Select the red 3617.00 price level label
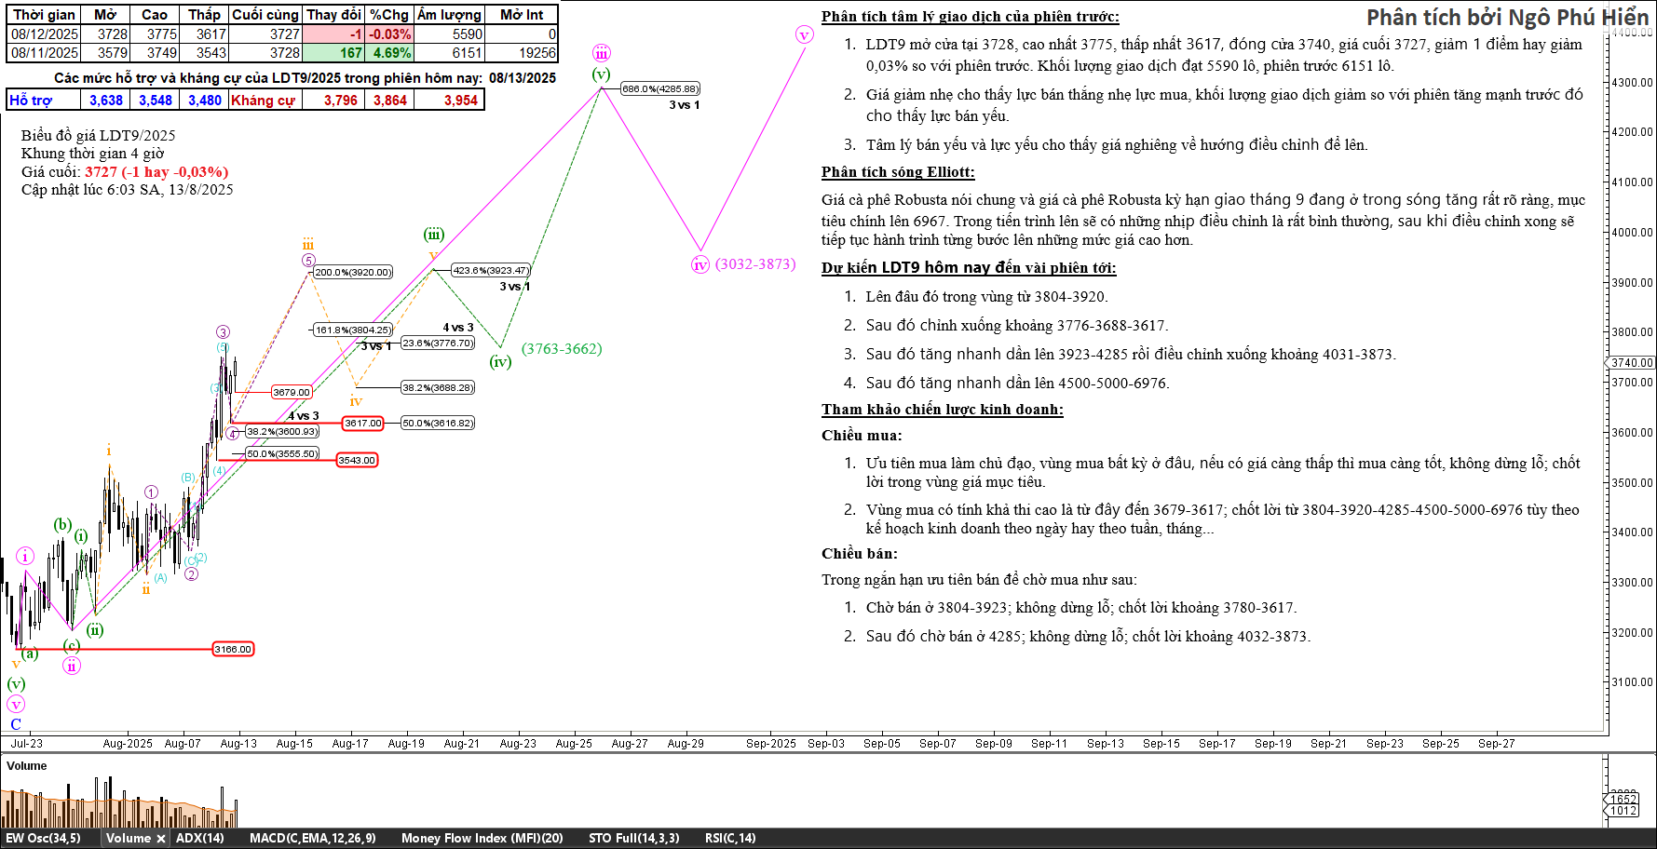Screen dimensions: 1657x849 [362, 424]
